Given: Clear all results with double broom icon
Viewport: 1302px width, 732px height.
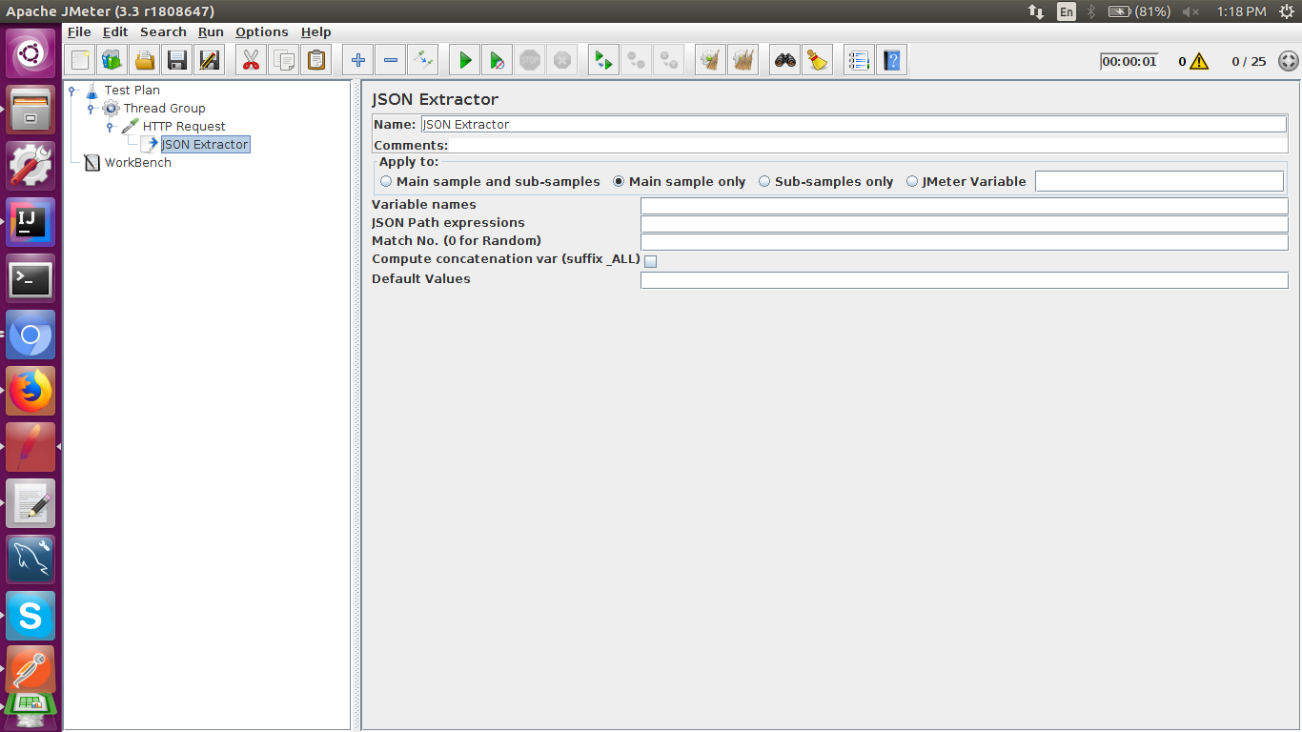Looking at the screenshot, I should pyautogui.click(x=743, y=61).
